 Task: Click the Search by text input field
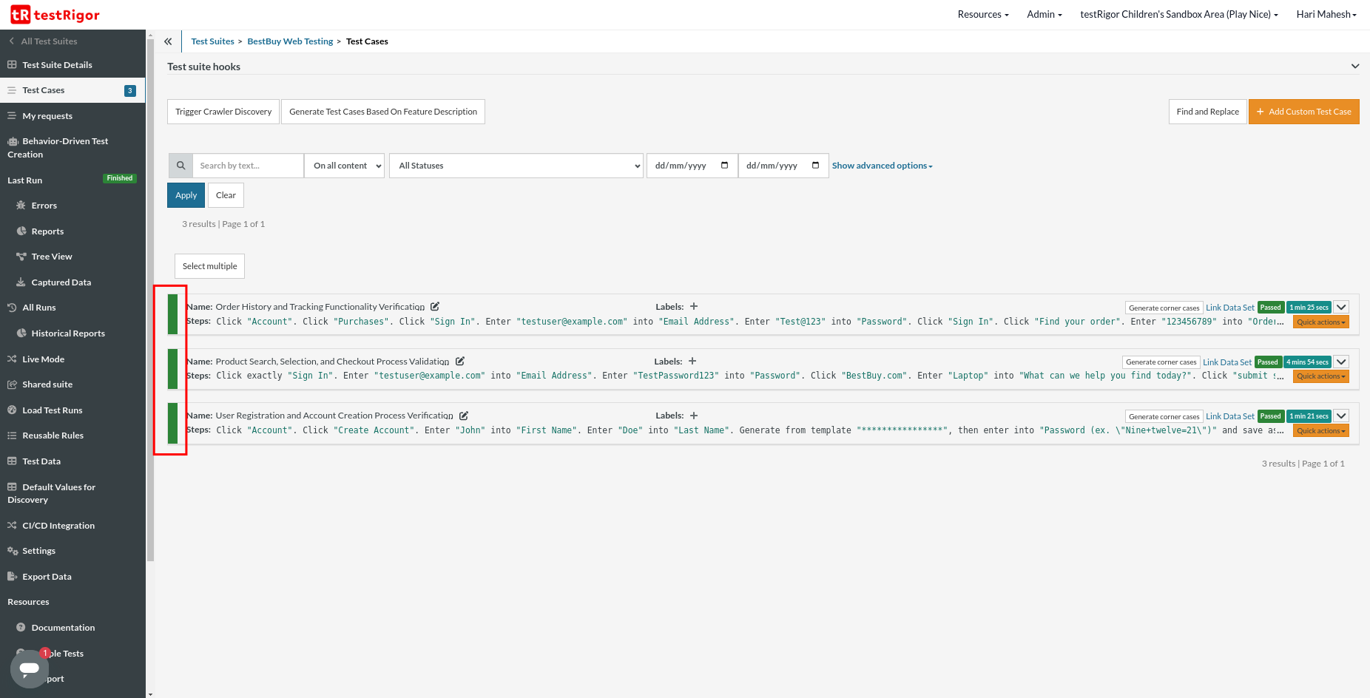pyautogui.click(x=248, y=166)
